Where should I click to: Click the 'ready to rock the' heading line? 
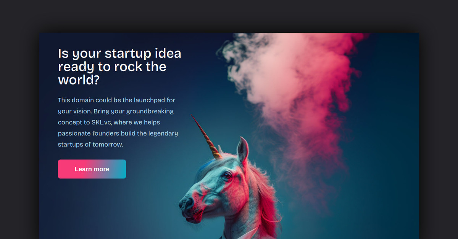pyautogui.click(x=112, y=67)
